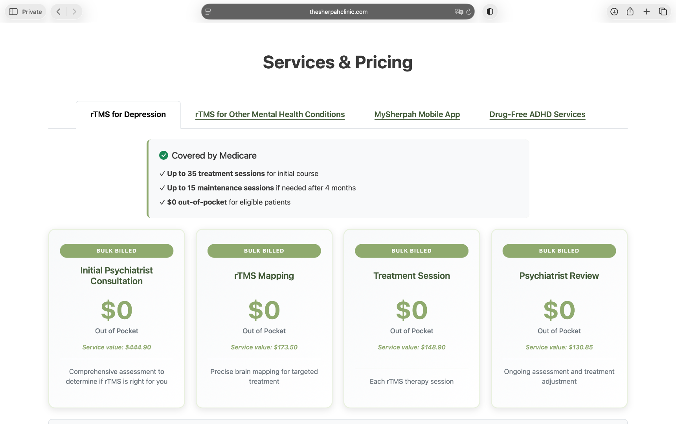676x424 pixels.
Task: Select the rTMS for Depression tab
Action: click(x=128, y=114)
